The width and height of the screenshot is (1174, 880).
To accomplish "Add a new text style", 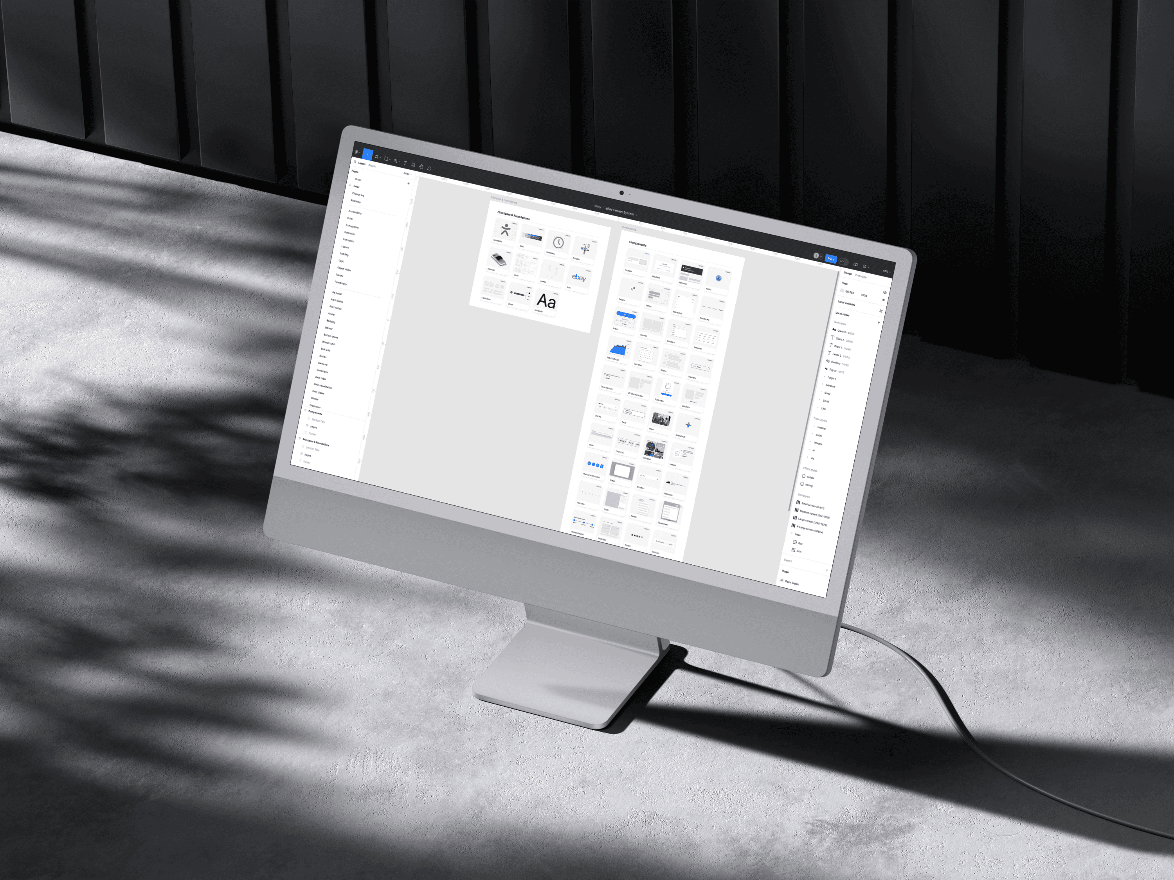I will tap(879, 323).
